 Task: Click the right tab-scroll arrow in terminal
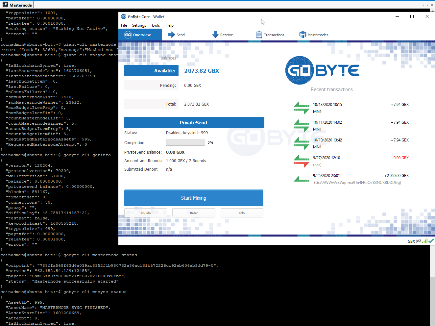click(427, 5)
